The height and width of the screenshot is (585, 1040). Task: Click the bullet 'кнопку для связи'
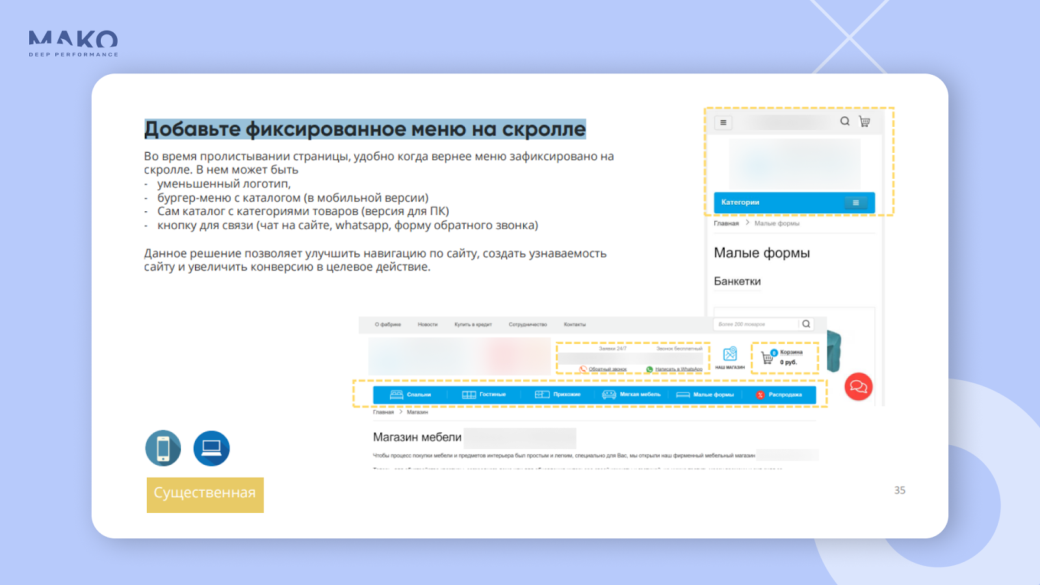pyautogui.click(x=348, y=226)
